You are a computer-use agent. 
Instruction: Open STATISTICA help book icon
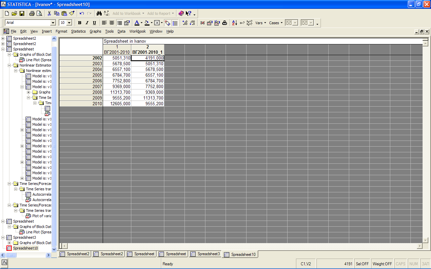pyautogui.click(x=181, y=13)
